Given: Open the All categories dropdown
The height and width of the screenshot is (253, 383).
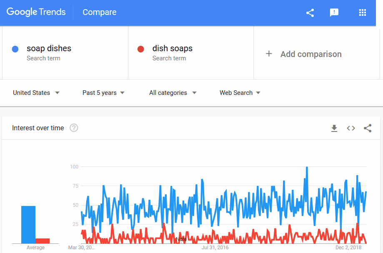Looking at the screenshot, I should (x=173, y=93).
